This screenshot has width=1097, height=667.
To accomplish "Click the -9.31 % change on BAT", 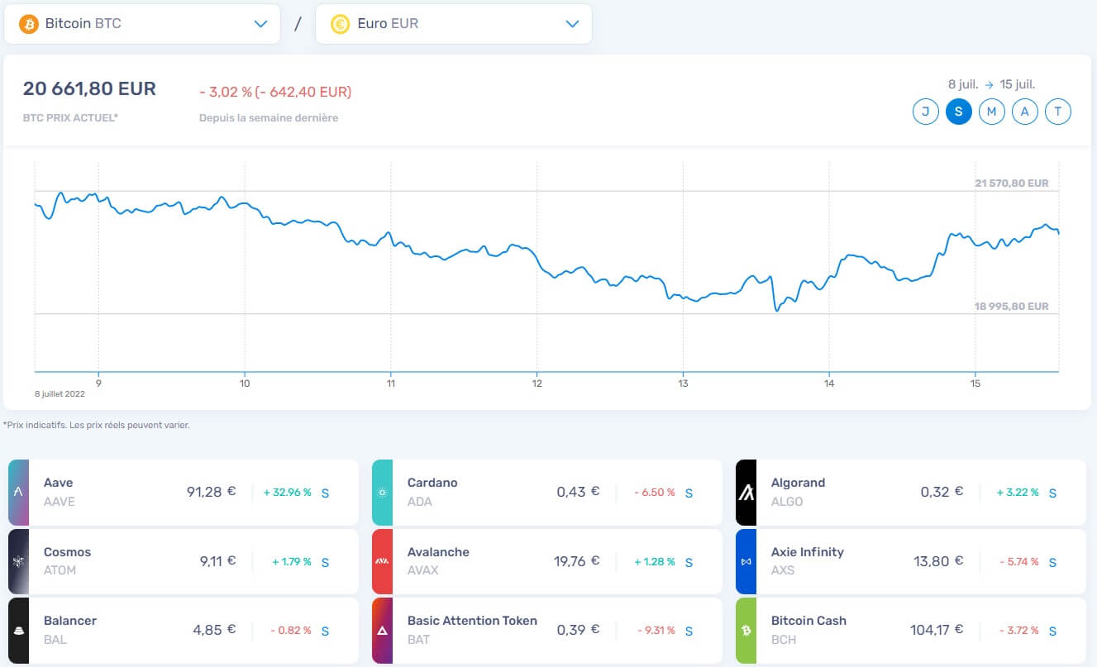I will (x=656, y=631).
